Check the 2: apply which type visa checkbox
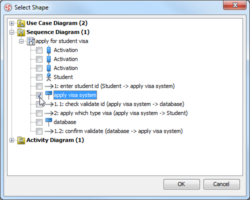 tap(39, 113)
